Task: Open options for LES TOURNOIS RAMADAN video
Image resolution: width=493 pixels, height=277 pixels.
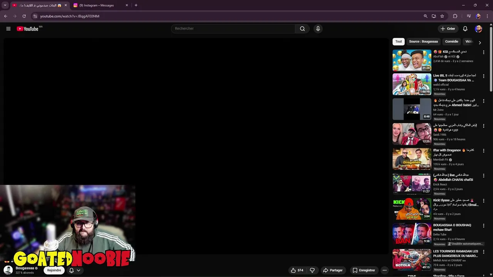Action: [483, 252]
